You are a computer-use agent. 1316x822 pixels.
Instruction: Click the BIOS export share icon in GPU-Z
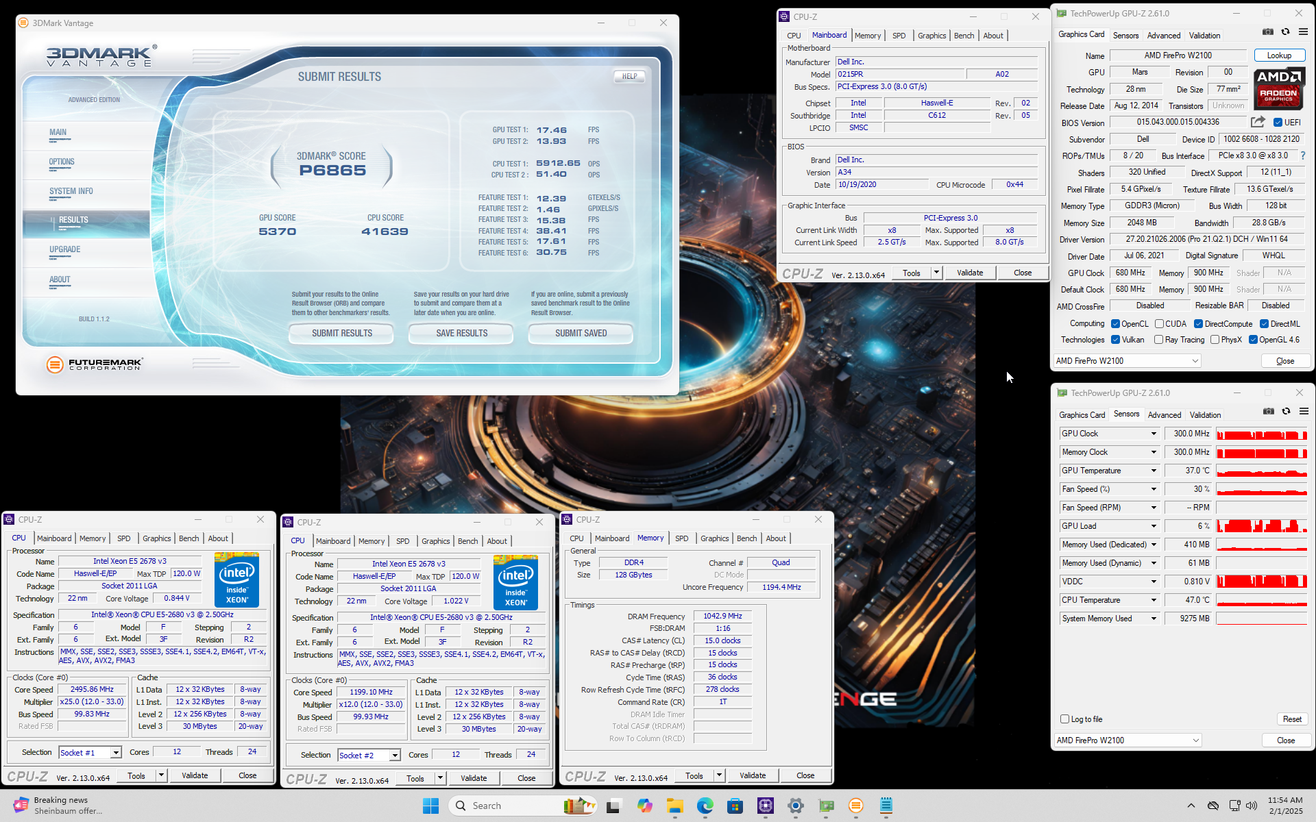click(1258, 122)
